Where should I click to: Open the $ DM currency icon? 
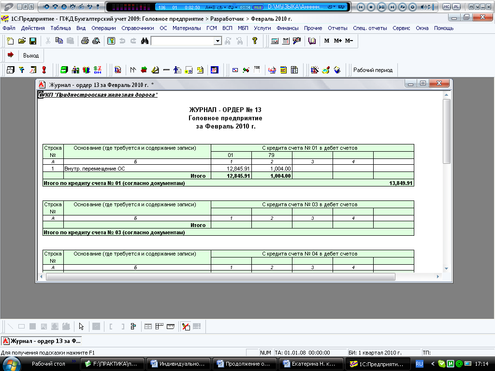point(98,70)
